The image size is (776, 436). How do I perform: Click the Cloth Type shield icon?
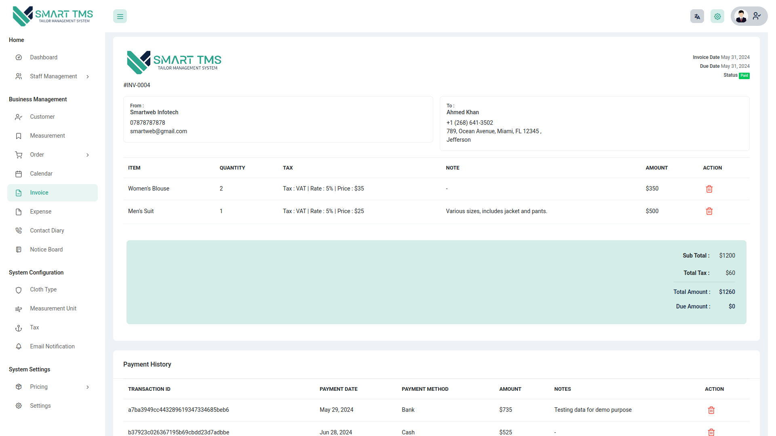click(19, 290)
